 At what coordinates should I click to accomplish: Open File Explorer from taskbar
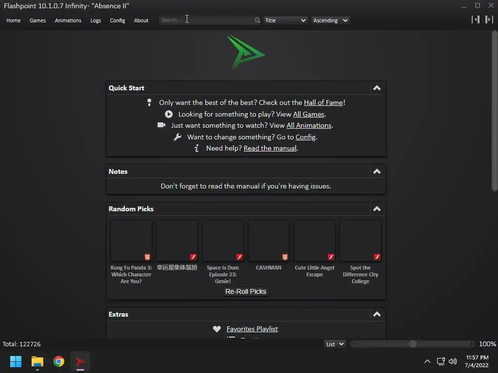37,361
